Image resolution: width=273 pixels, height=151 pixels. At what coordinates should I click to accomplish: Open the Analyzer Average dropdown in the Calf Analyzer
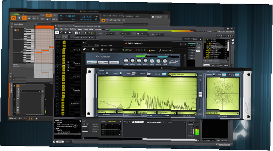coord(182,75)
